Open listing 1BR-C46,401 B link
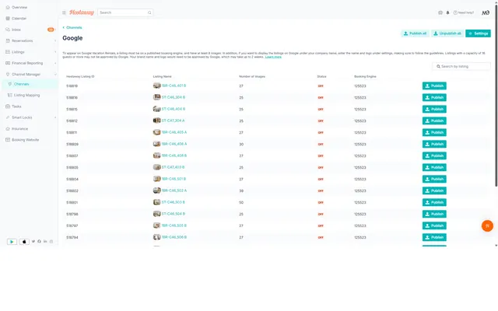This screenshot has height=311, width=498. (174, 86)
